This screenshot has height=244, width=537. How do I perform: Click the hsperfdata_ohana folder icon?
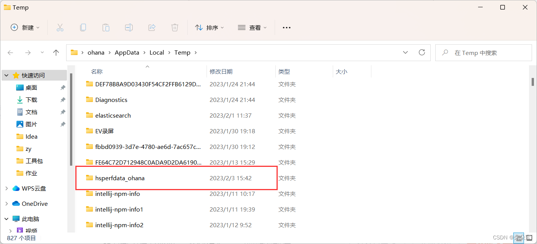coord(89,178)
